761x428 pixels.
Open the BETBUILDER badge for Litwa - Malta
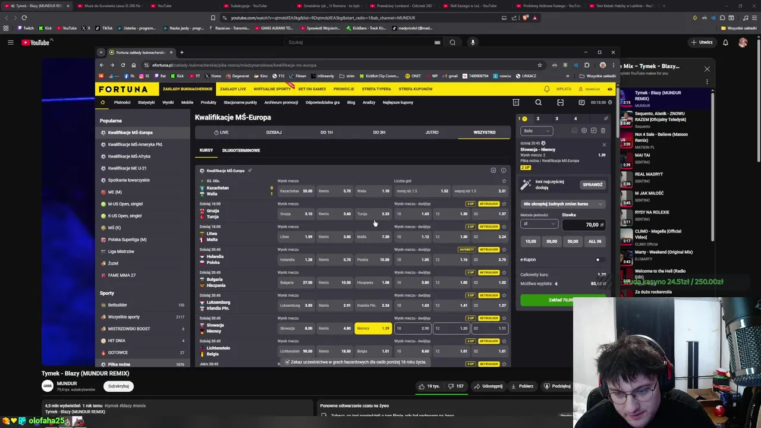[x=488, y=227]
